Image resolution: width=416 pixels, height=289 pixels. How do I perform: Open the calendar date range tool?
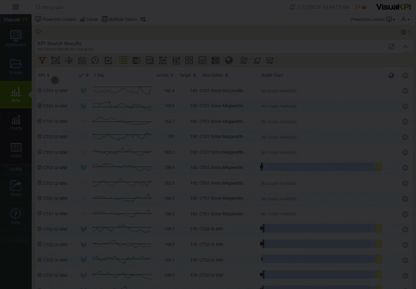tap(82, 60)
